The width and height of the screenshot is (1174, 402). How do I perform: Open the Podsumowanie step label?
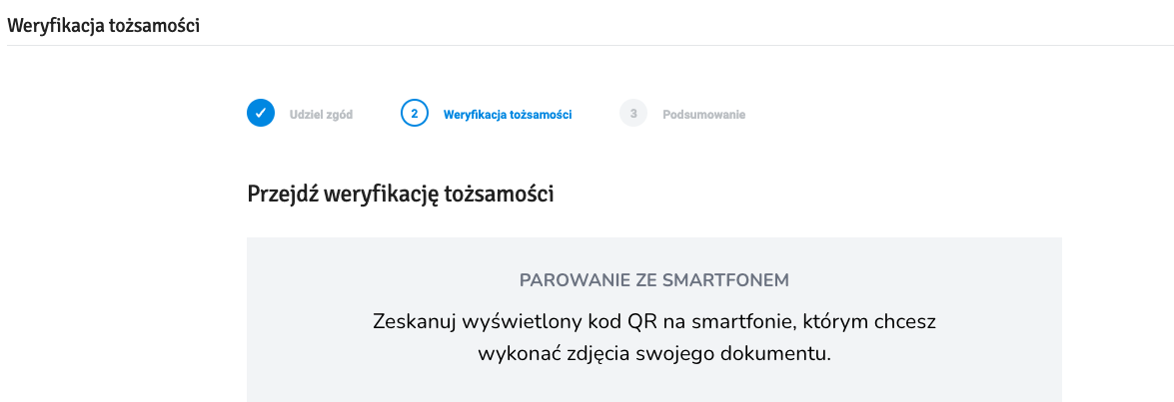[x=703, y=115]
